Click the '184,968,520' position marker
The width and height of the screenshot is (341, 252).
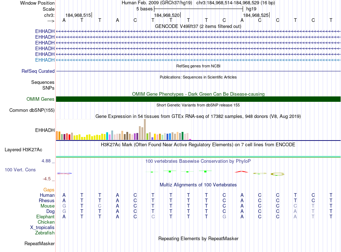pos(167,15)
